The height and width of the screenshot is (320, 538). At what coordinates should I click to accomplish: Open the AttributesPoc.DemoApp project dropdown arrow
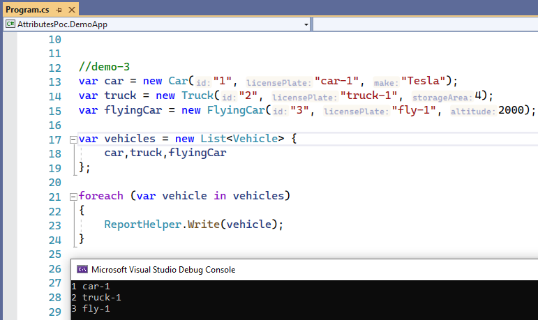click(x=306, y=24)
